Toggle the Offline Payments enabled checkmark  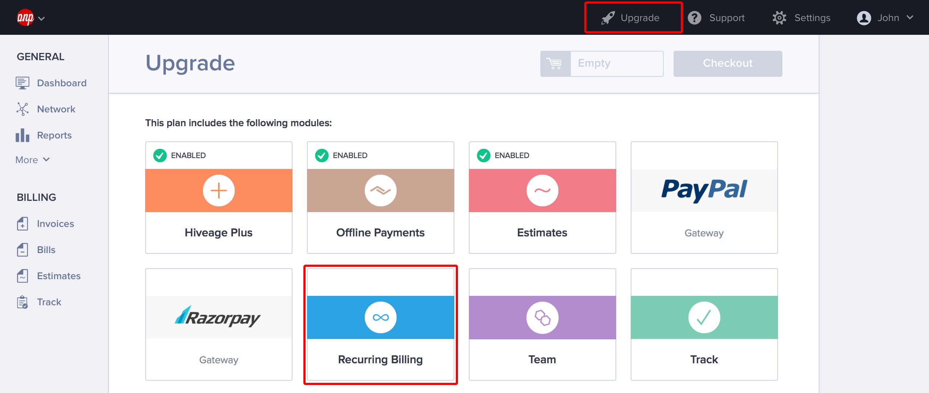[x=322, y=156]
